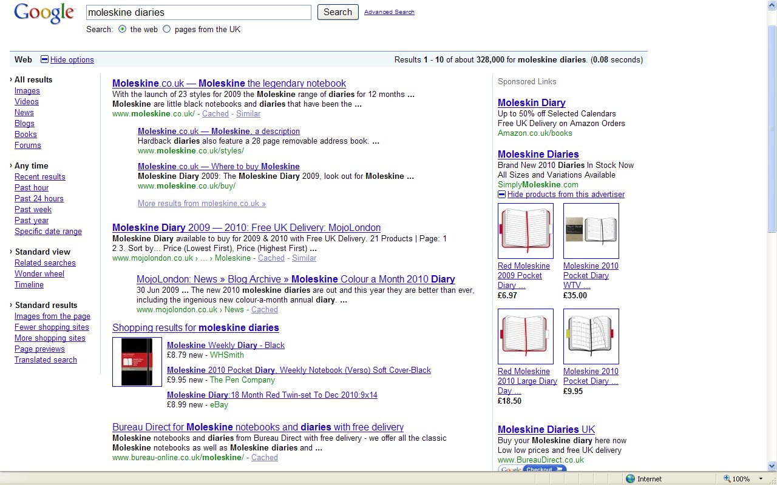Click the scrollbar up arrow

[772, 5]
